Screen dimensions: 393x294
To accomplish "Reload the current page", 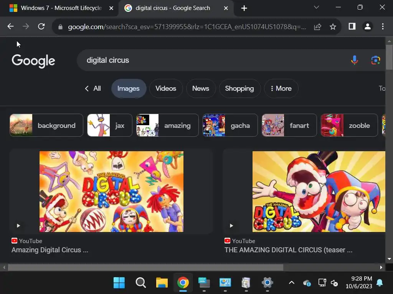I will (41, 26).
